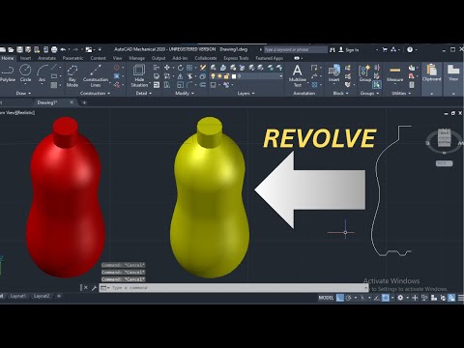Open the Insert ribbon tab

click(25, 58)
